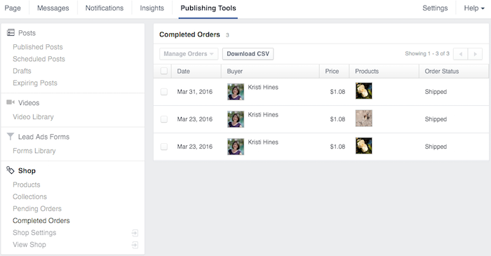
Task: Open Products under Shop
Action: click(x=27, y=184)
